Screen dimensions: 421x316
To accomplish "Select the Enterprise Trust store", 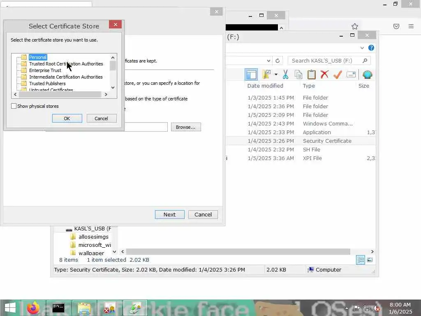I will 45,70.
